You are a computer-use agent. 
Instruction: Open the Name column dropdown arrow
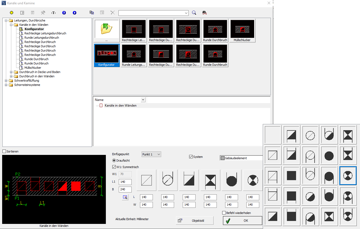point(143,100)
